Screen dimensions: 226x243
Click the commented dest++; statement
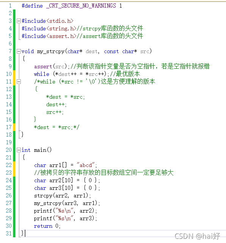56,105
